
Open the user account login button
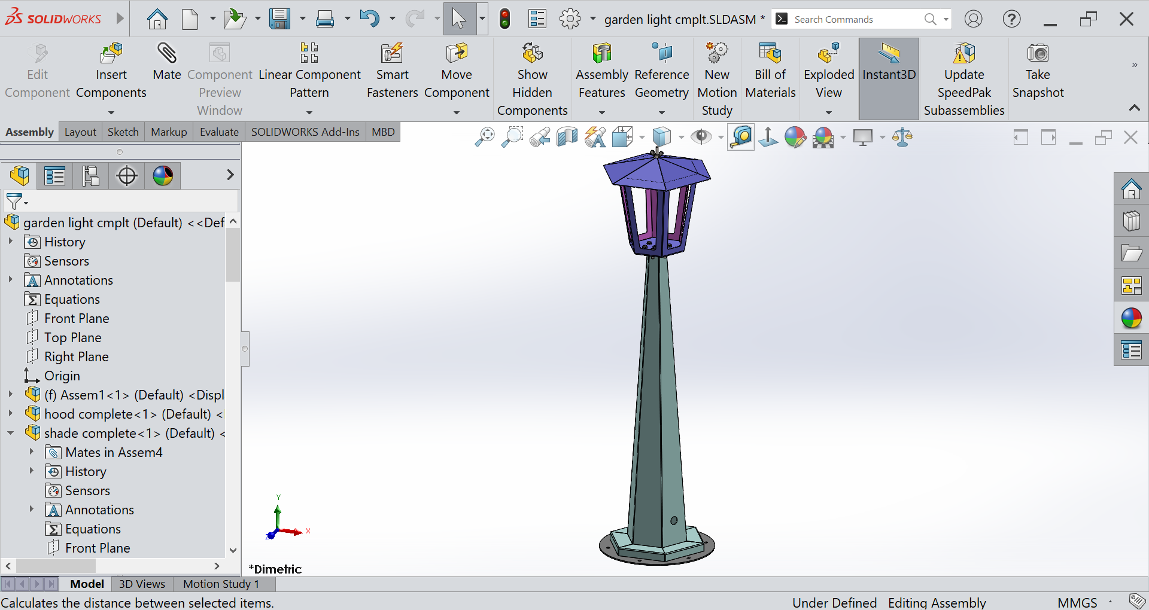974,19
